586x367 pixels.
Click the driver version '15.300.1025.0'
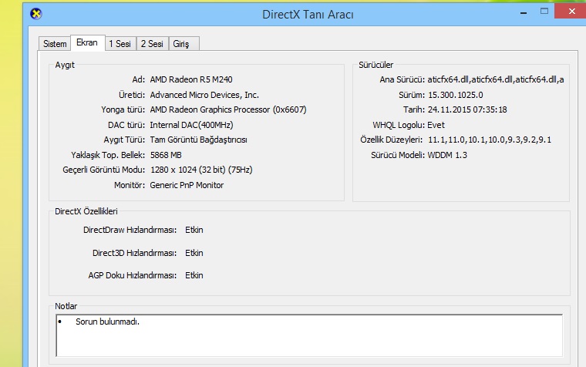click(455, 95)
